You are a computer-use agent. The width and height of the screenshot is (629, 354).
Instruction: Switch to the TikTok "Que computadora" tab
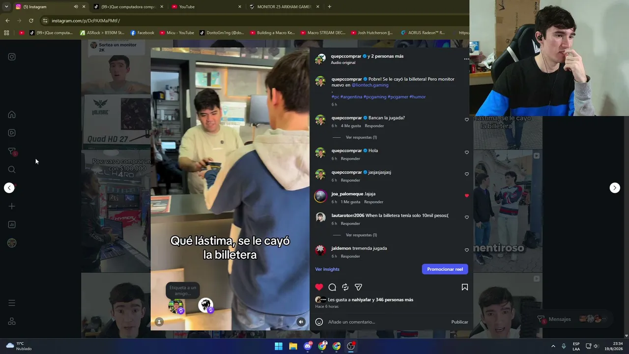128,6
